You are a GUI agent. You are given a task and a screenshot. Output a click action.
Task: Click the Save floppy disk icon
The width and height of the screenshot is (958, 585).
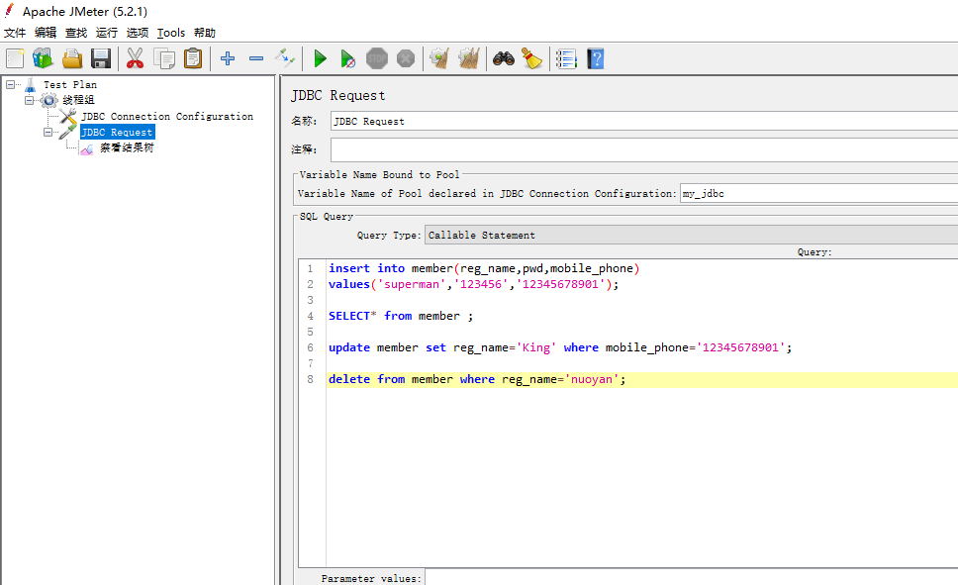coord(101,58)
